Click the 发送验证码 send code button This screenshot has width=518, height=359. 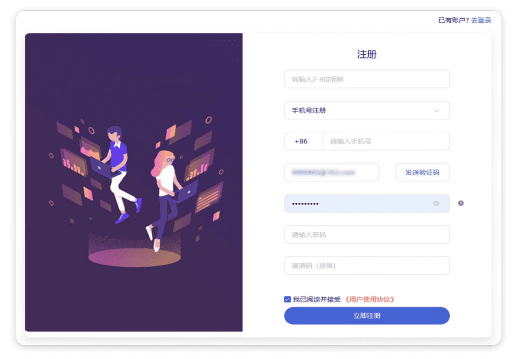[x=422, y=172]
